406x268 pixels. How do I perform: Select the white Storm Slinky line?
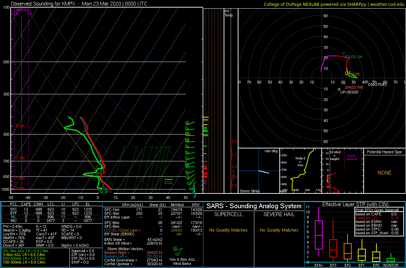click(x=264, y=172)
